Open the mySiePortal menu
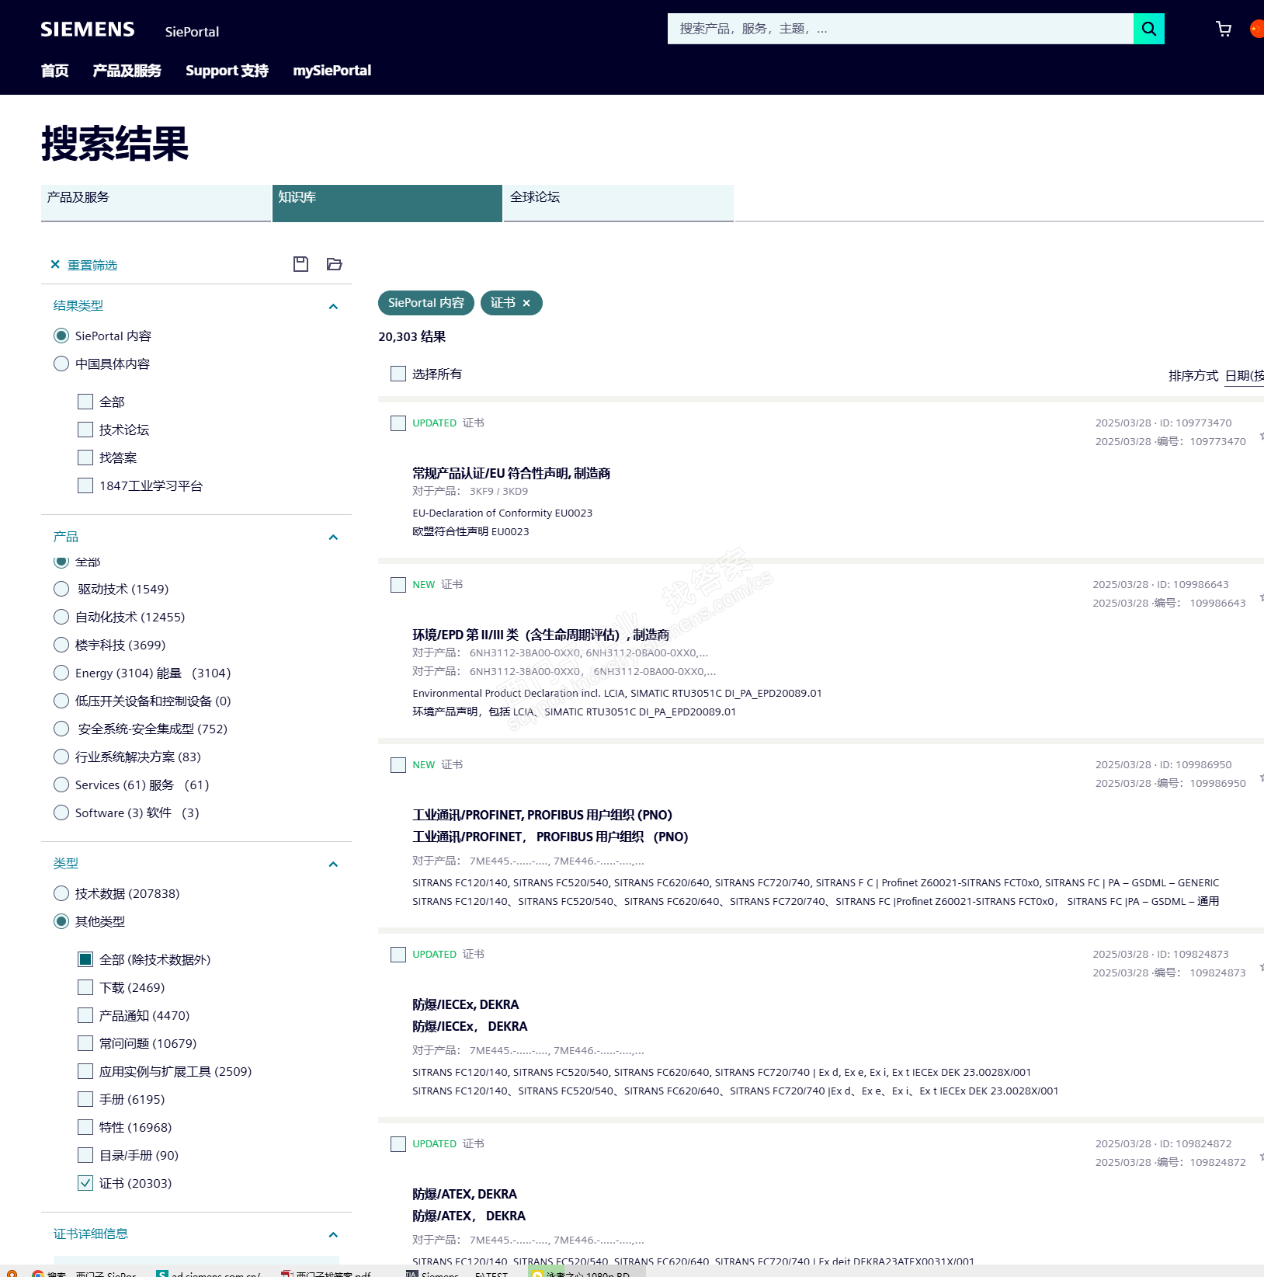This screenshot has height=1277, width=1264. click(332, 71)
